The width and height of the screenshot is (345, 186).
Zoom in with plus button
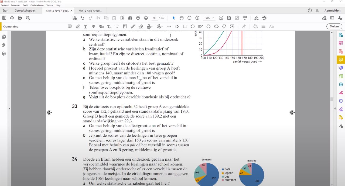tap(197, 18)
